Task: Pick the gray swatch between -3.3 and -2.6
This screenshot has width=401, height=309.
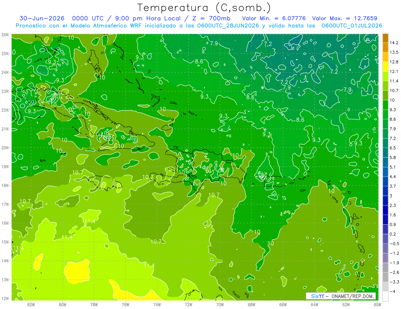Action: (x=385, y=277)
